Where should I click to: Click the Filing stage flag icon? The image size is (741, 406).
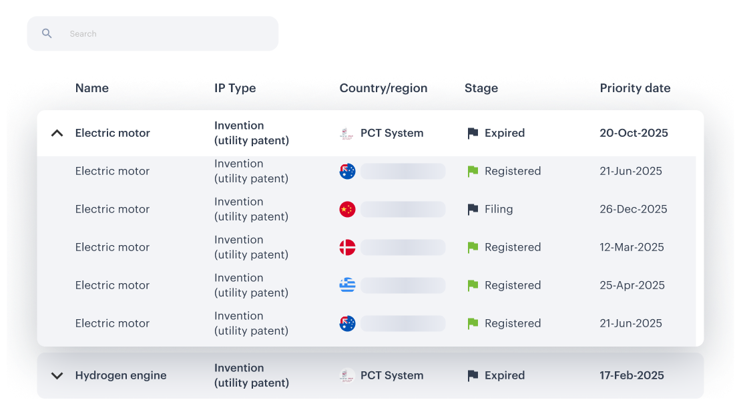click(473, 210)
